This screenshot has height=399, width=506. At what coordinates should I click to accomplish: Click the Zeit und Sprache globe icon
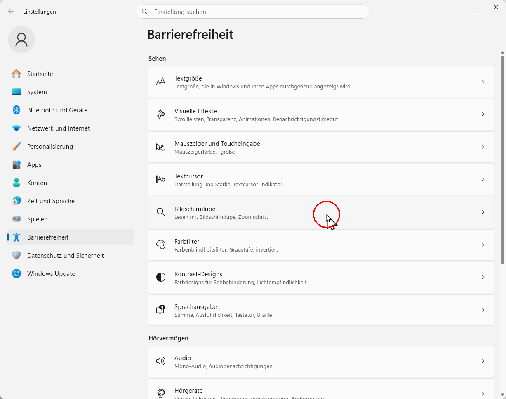(16, 201)
